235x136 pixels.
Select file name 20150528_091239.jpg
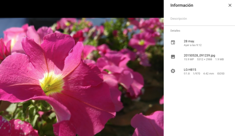click(x=199, y=55)
